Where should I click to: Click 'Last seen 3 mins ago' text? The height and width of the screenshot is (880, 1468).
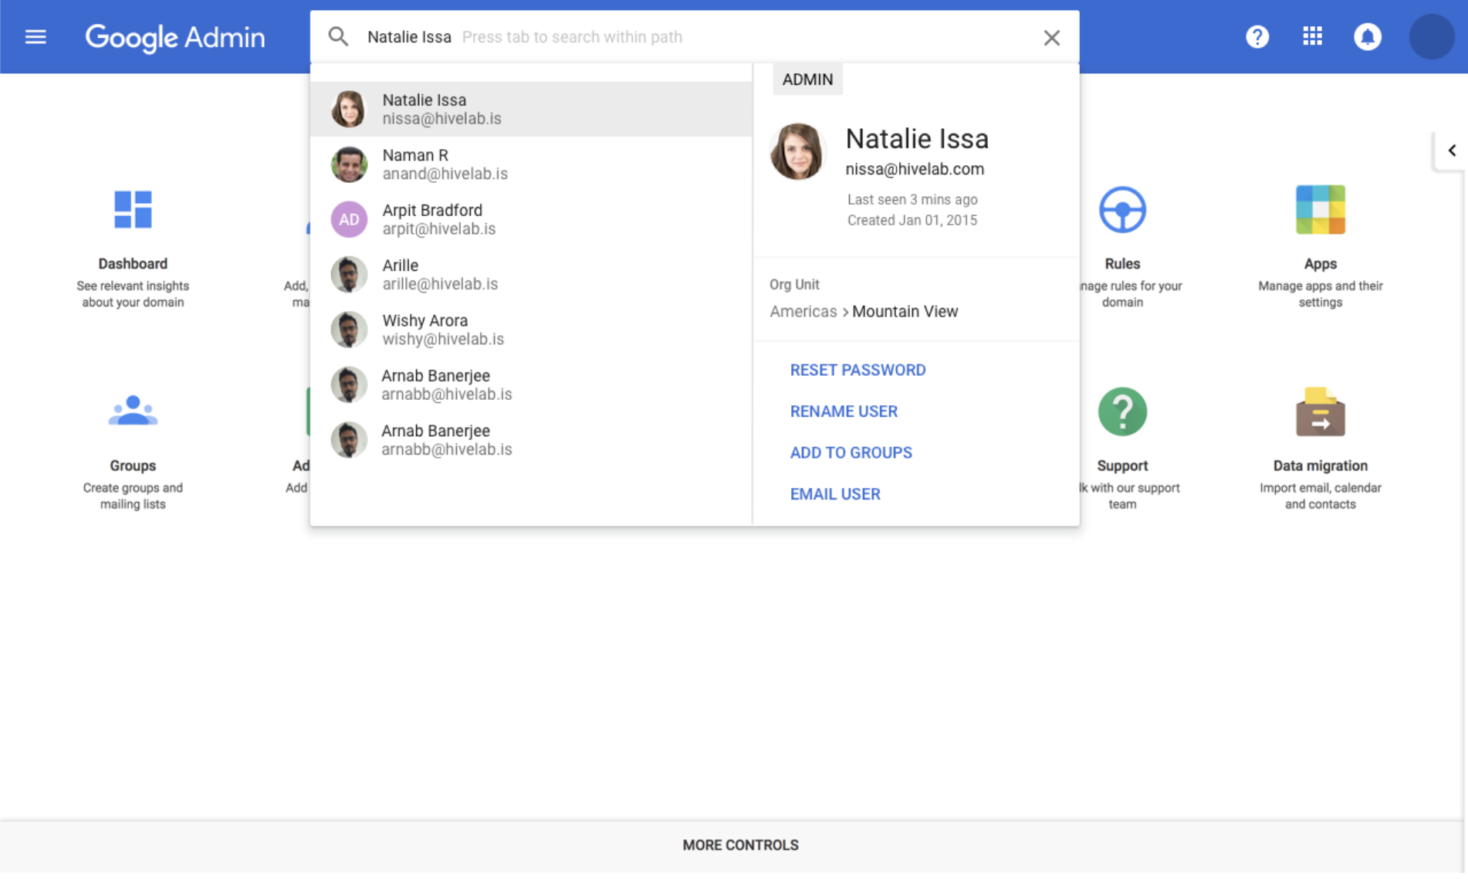pyautogui.click(x=912, y=199)
